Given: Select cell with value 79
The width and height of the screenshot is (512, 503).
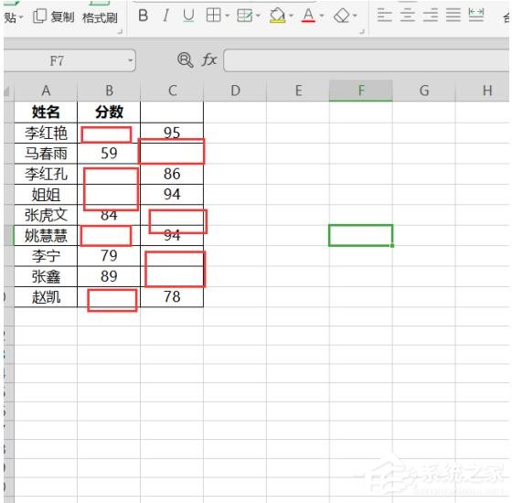Looking at the screenshot, I should (x=109, y=256).
